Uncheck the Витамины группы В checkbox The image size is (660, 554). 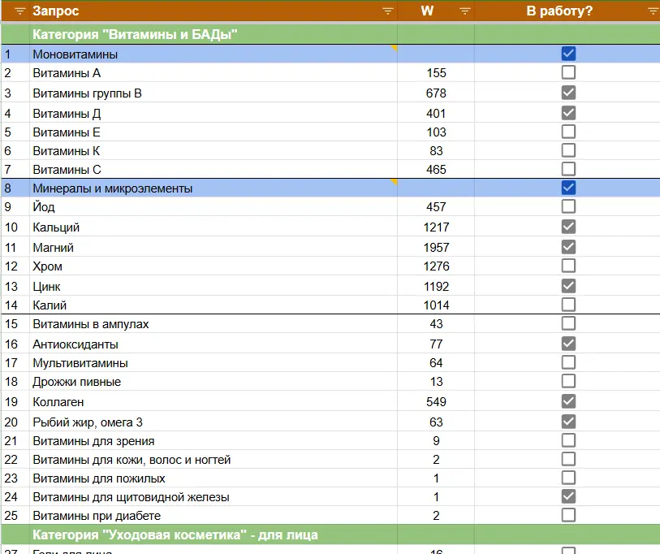568,93
